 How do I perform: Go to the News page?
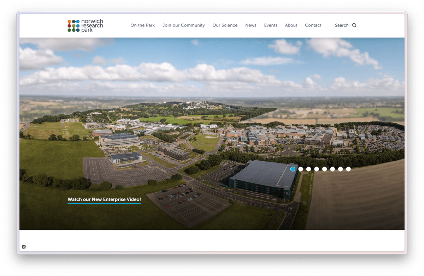pyautogui.click(x=251, y=25)
